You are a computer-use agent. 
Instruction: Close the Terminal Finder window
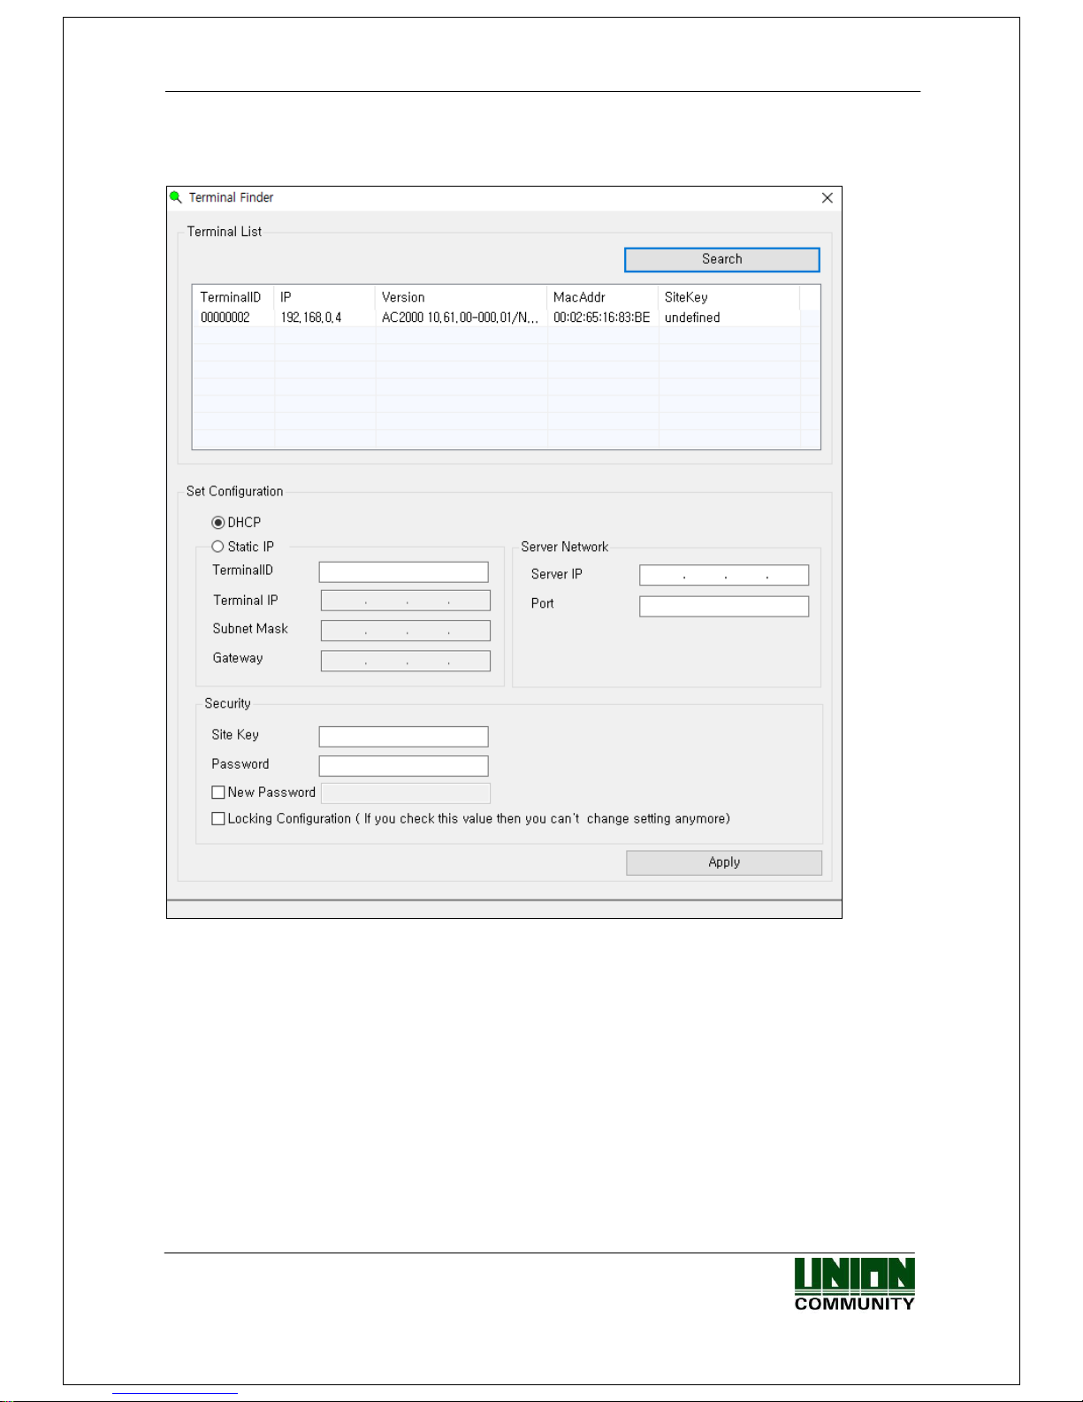tap(827, 198)
